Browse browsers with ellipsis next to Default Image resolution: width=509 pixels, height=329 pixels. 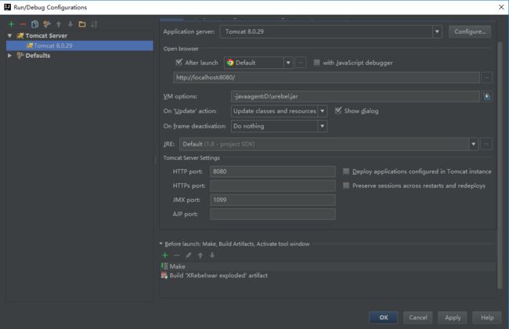pyautogui.click(x=301, y=63)
